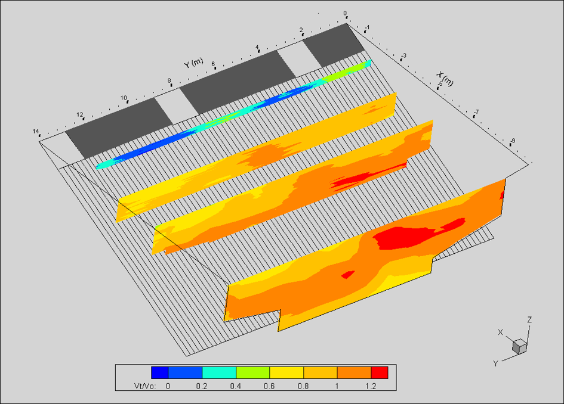Viewport: 564px width, 404px height.
Task: Click the 0.6 value on the legend
Action: tap(269, 386)
